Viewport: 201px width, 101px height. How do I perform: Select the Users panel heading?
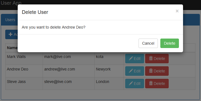click(10, 20)
